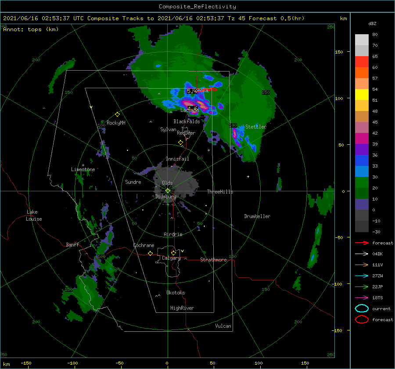This screenshot has height=369, width=395.
Task: Click the 'Annot: tops (km)' label
Action: (x=31, y=29)
